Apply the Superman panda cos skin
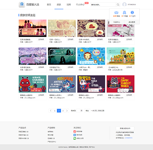 100,95
